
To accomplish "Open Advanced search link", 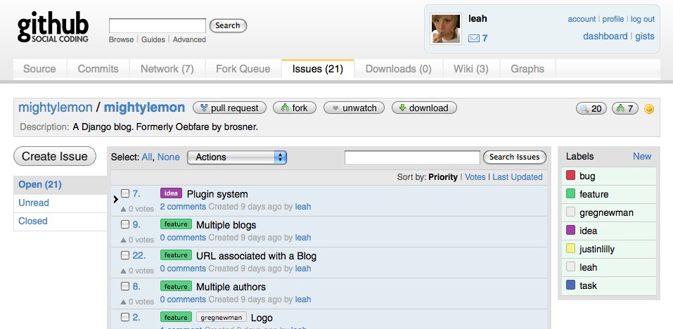I will [189, 39].
